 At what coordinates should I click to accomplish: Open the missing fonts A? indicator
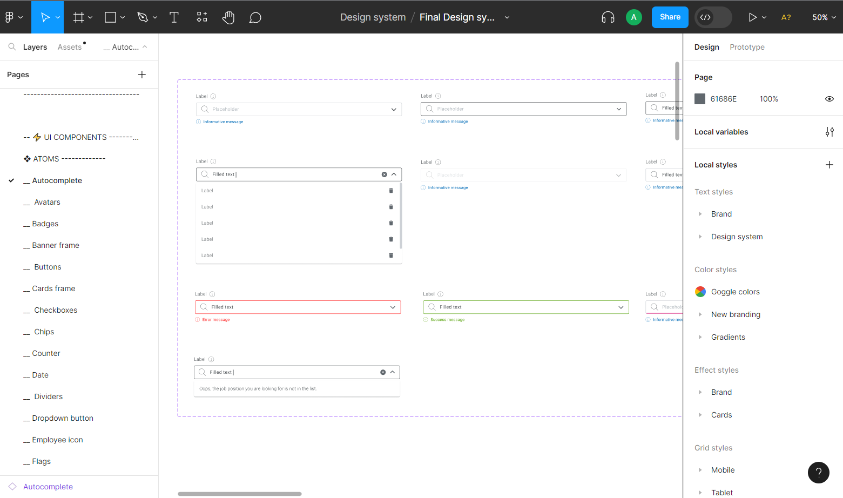[786, 17]
